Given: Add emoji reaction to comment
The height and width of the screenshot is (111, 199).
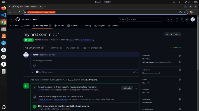Looking at the screenshot, I should [34, 66].
